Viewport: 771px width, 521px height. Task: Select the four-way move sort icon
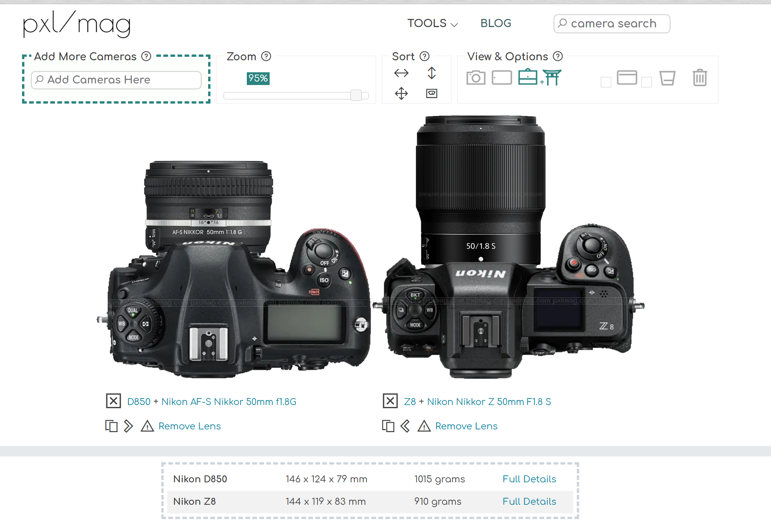point(401,94)
